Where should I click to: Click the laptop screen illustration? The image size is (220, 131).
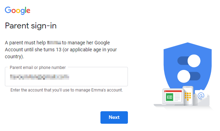coord(173,97)
